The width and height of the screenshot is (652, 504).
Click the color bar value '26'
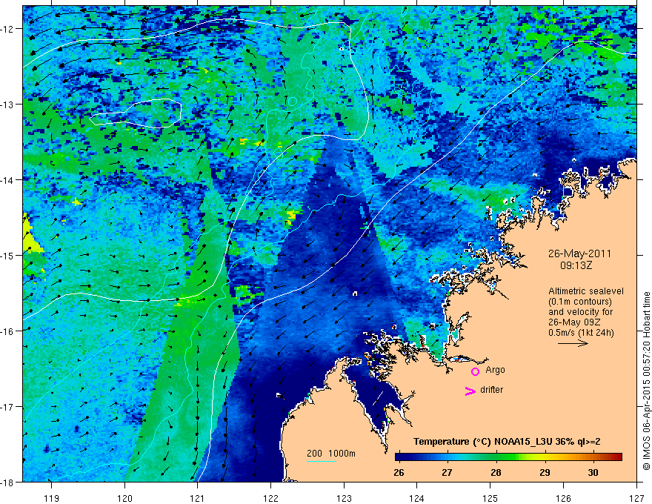coord(399,472)
